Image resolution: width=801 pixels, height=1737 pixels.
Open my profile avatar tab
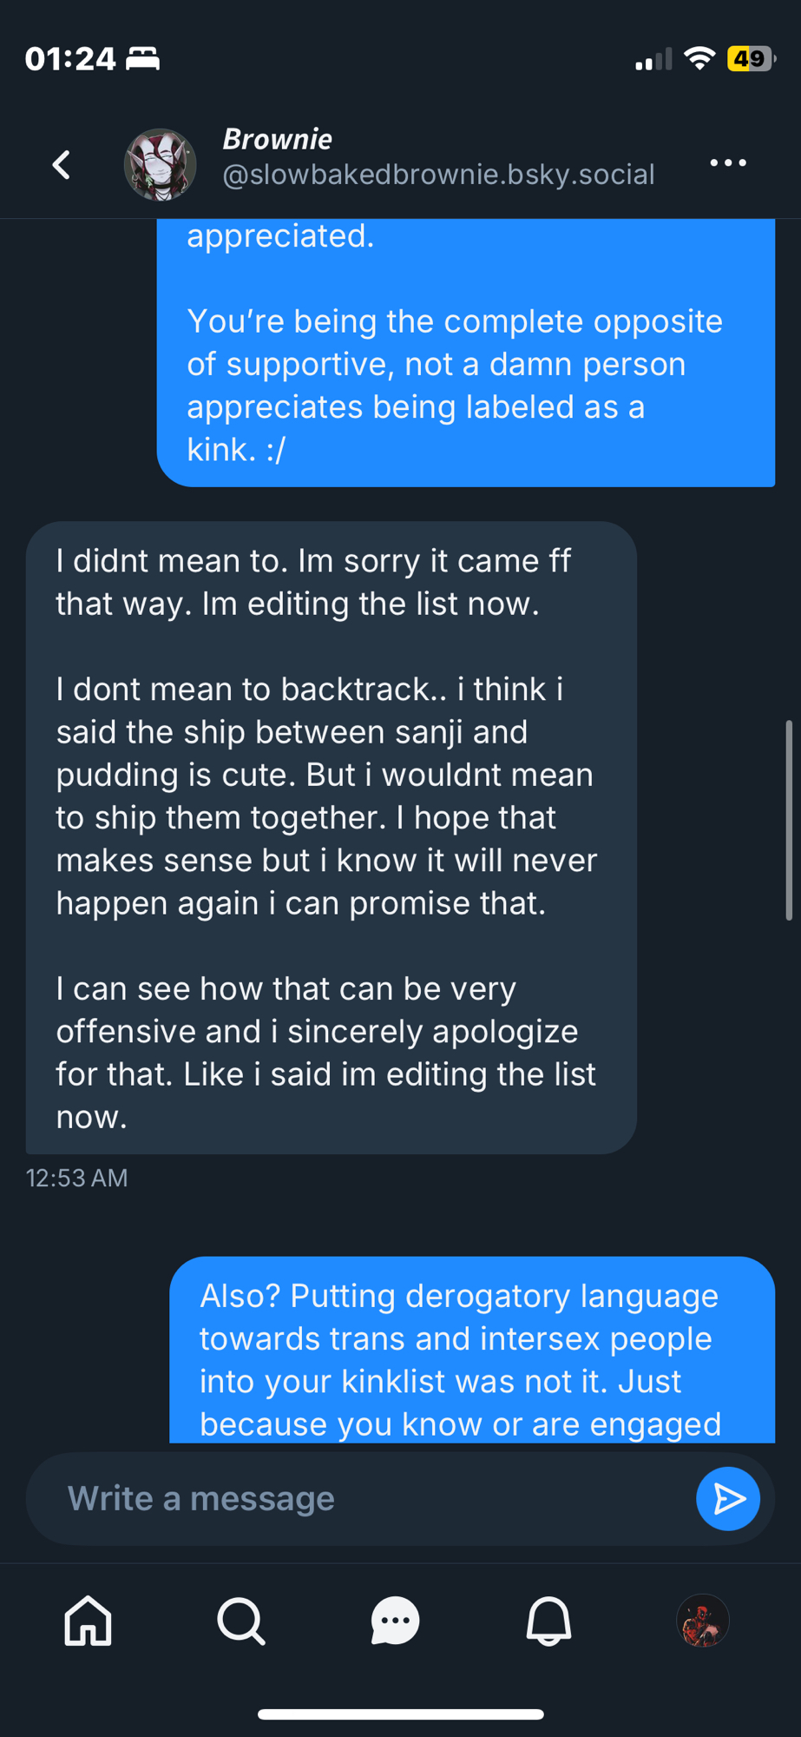702,1621
